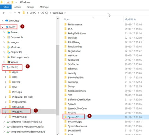Select the System32 folder icon
Screen dimensions: 149x135
pyautogui.click(x=65, y=117)
